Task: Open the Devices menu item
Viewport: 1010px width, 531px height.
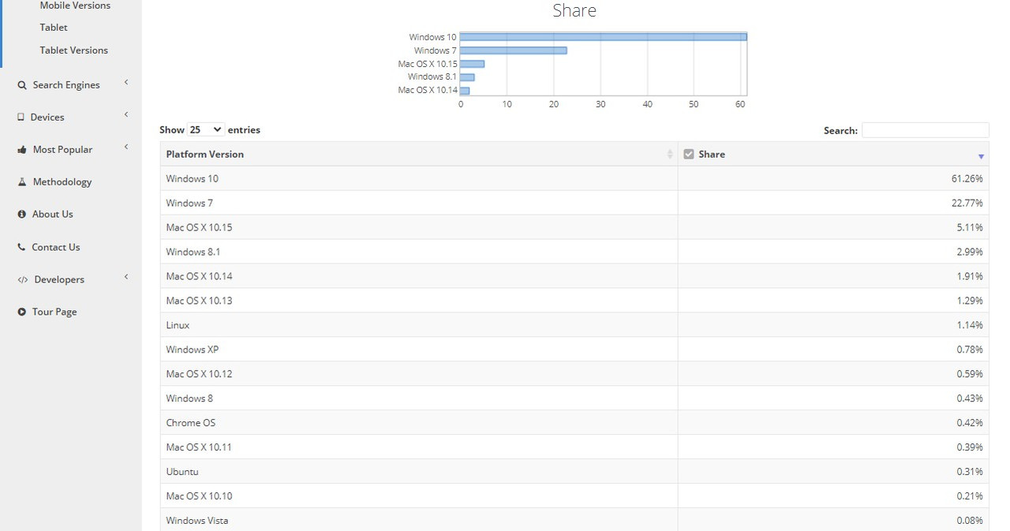Action: click(47, 118)
